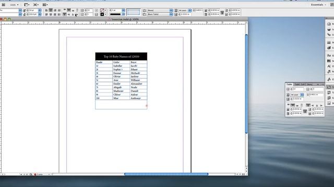
Task: Click the vertical scrollbar of the document window
Action: click(246, 84)
